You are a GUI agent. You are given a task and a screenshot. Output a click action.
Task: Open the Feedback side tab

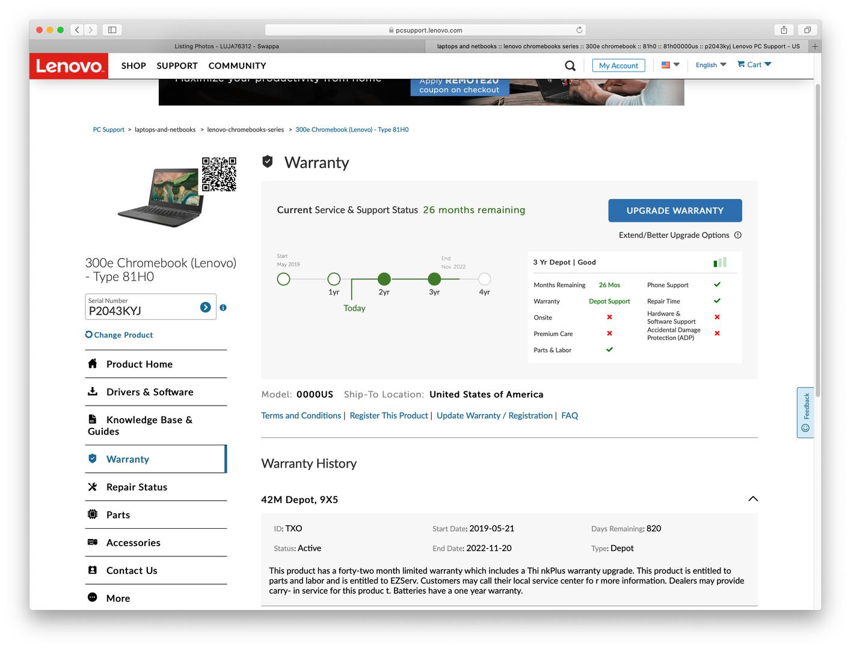tap(805, 412)
